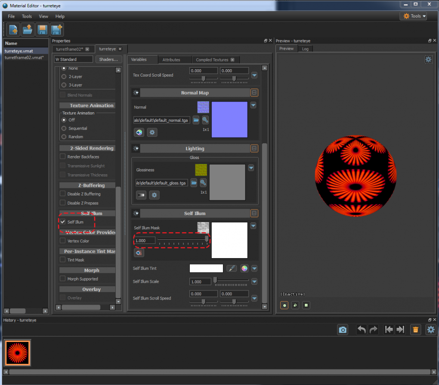Undo the last material change
The width and height of the screenshot is (439, 385).
pos(361,330)
